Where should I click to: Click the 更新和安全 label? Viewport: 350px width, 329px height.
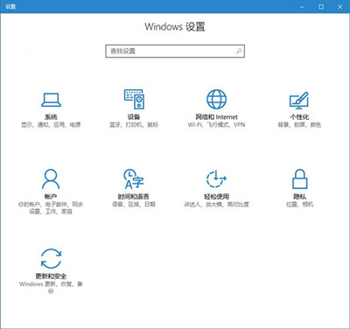pos(51,276)
